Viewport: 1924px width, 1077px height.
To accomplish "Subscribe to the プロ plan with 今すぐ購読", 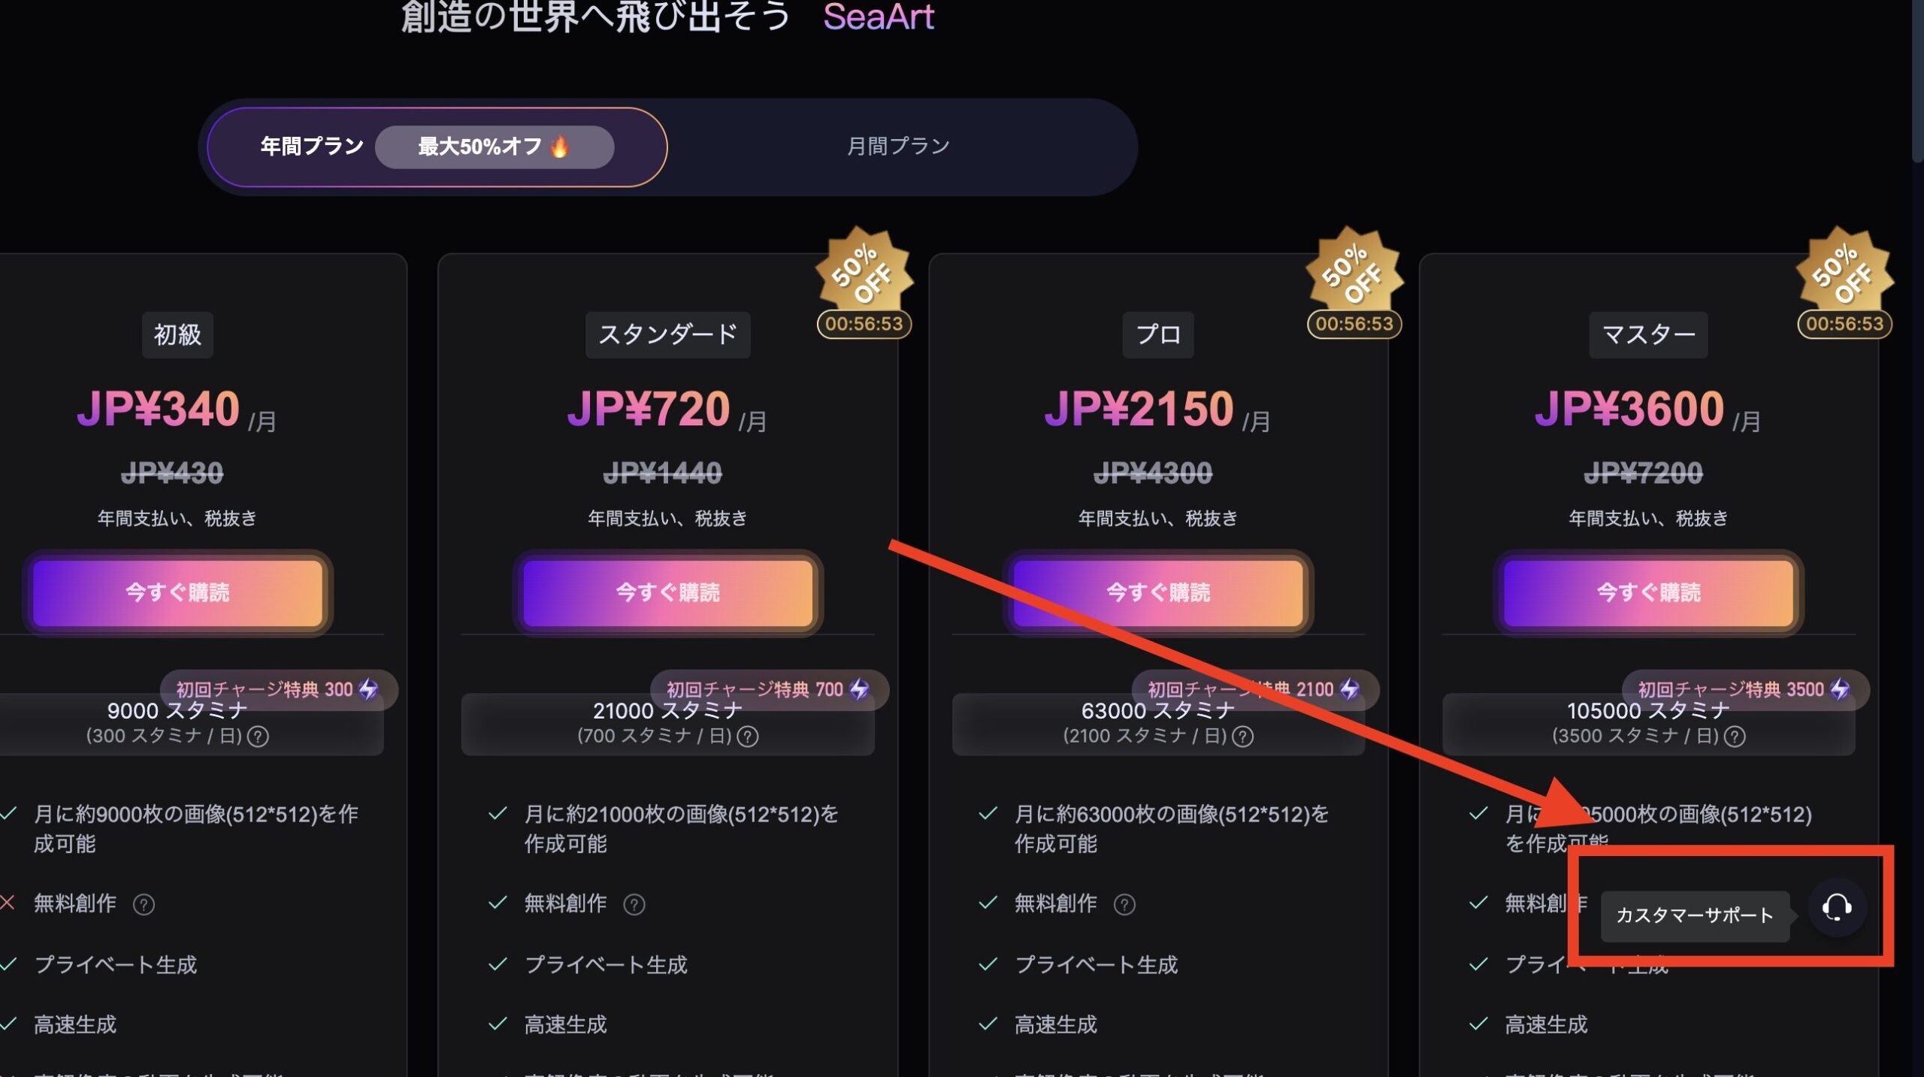I will pos(1158,593).
